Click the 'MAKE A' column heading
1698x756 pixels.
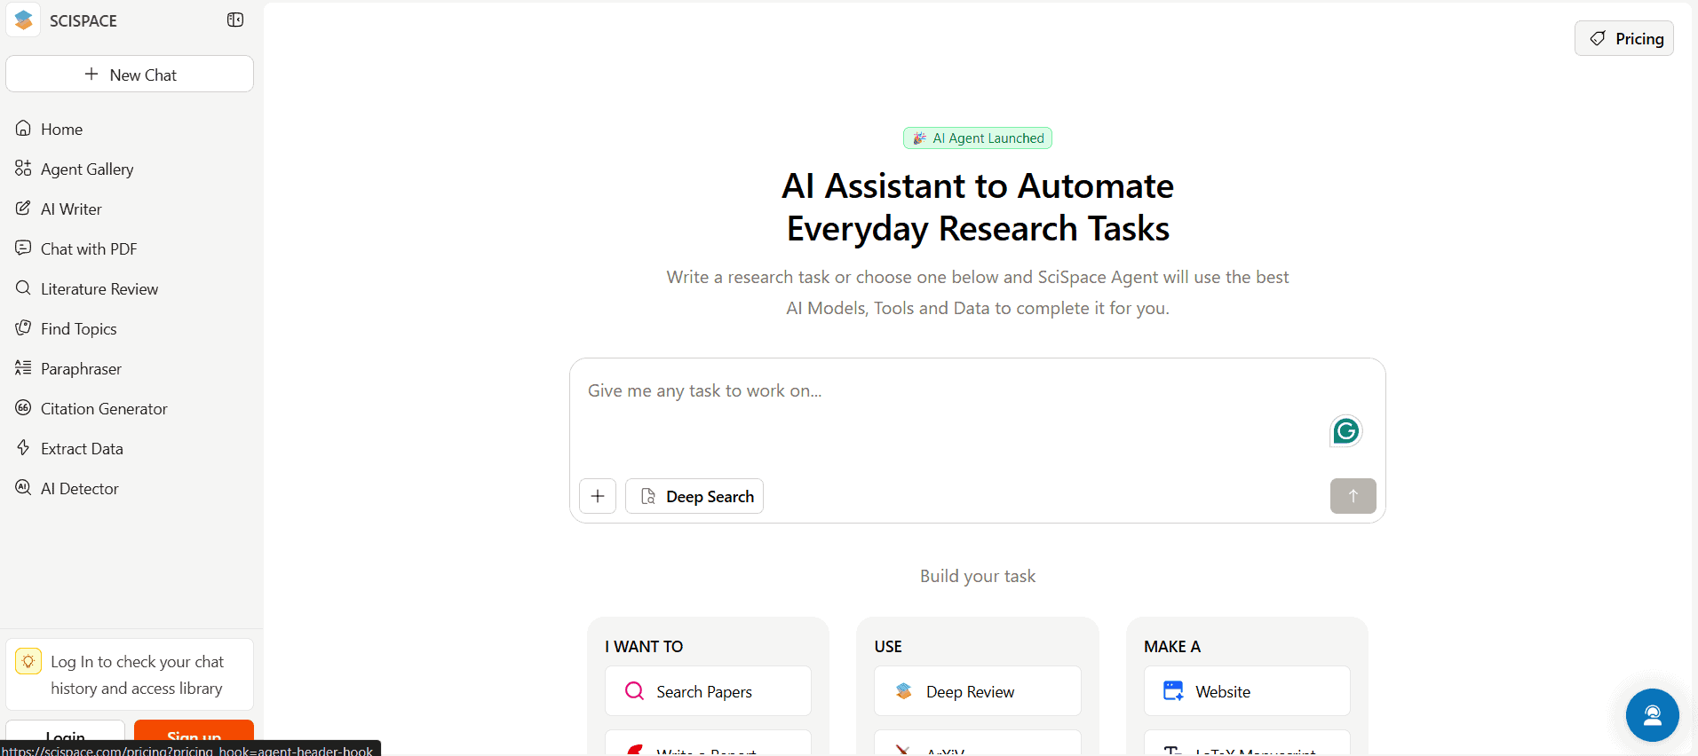point(1172,647)
